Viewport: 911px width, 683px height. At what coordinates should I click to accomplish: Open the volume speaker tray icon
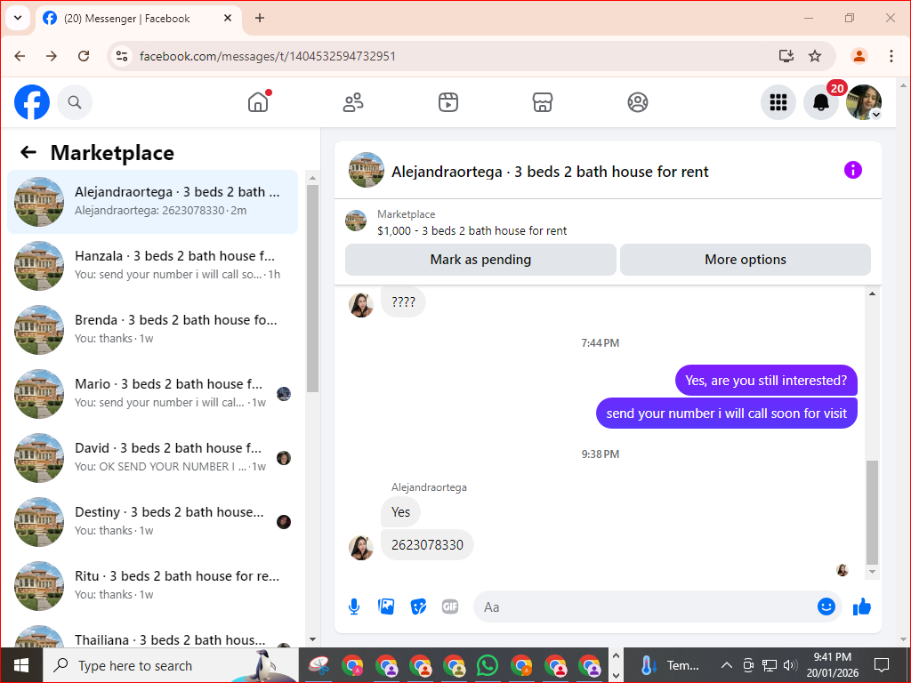point(790,665)
